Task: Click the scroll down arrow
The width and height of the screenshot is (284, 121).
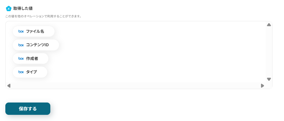Action: pos(269,79)
